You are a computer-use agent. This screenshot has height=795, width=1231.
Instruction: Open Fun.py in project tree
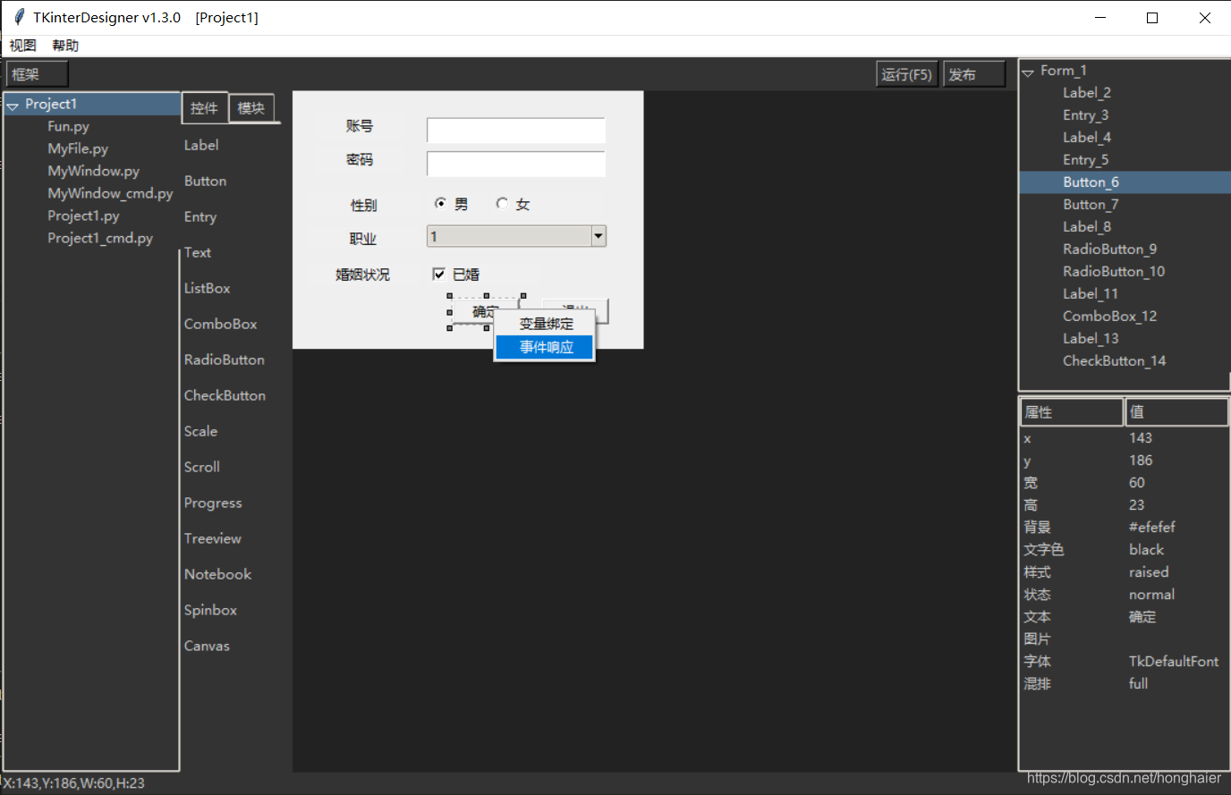pyautogui.click(x=68, y=126)
